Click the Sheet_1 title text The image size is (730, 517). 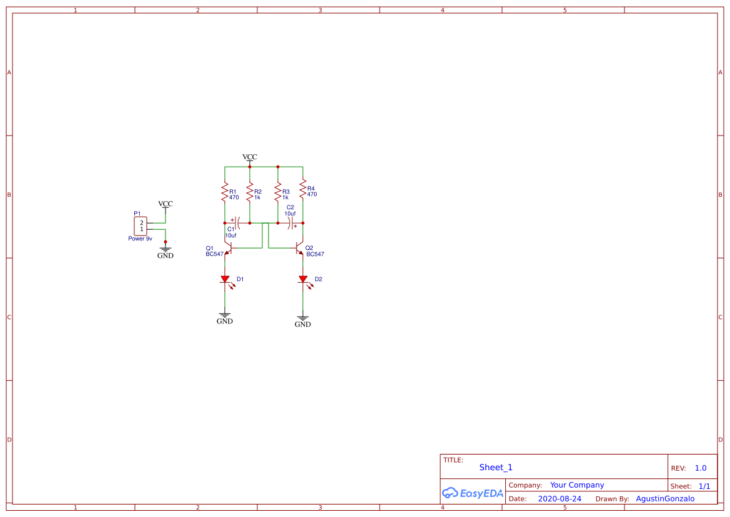click(x=495, y=467)
